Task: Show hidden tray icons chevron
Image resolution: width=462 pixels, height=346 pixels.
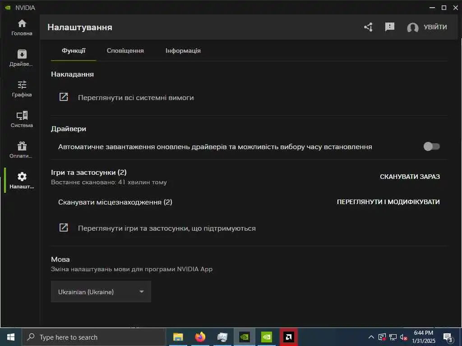Action: tap(371, 337)
